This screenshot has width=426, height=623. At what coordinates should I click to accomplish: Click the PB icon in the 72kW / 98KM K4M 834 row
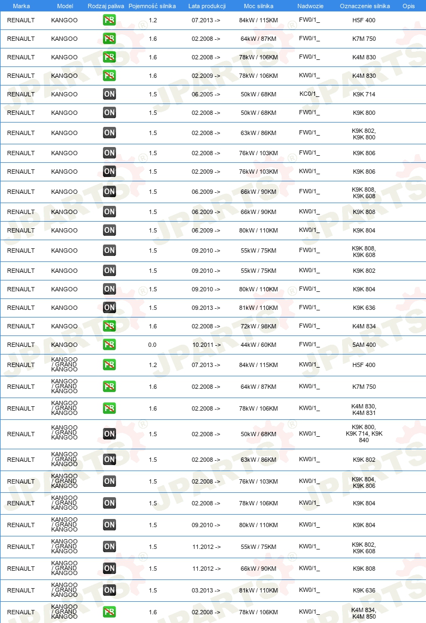click(109, 326)
